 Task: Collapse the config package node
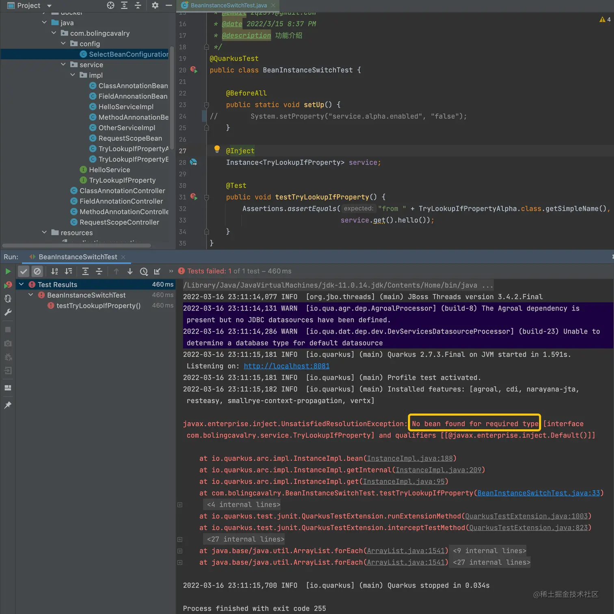tap(63, 43)
